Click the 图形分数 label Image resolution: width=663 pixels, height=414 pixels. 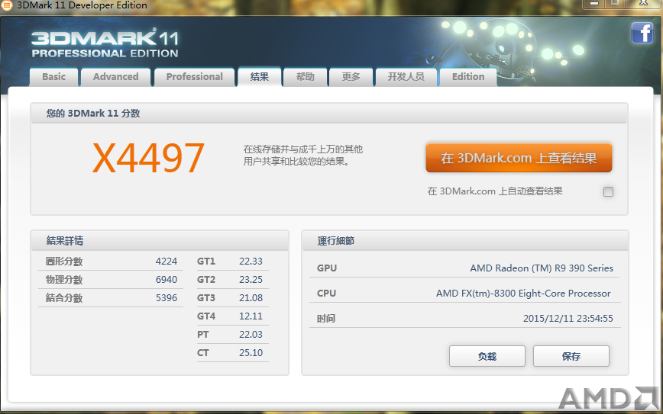(64, 262)
